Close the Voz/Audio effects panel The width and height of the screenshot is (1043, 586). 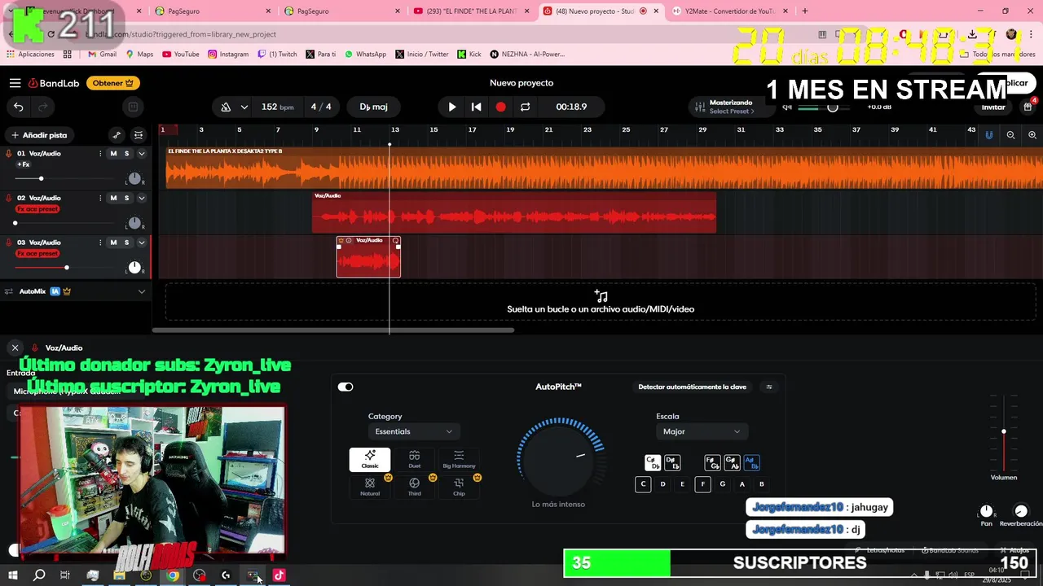[15, 348]
